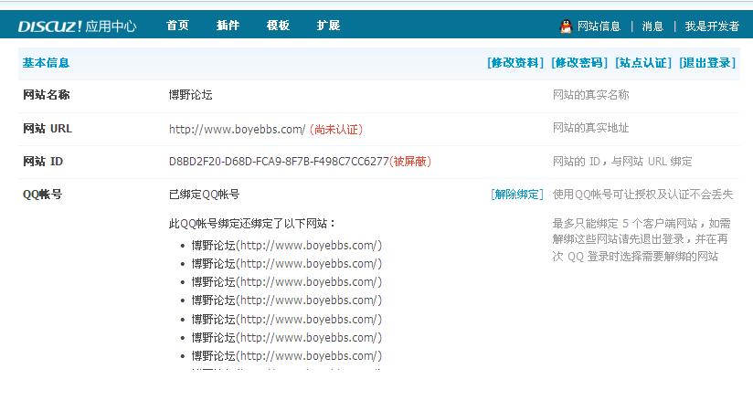This screenshot has height=411, width=753.
Task: Click the Discuz! 应用中心 logo
Action: (78, 26)
